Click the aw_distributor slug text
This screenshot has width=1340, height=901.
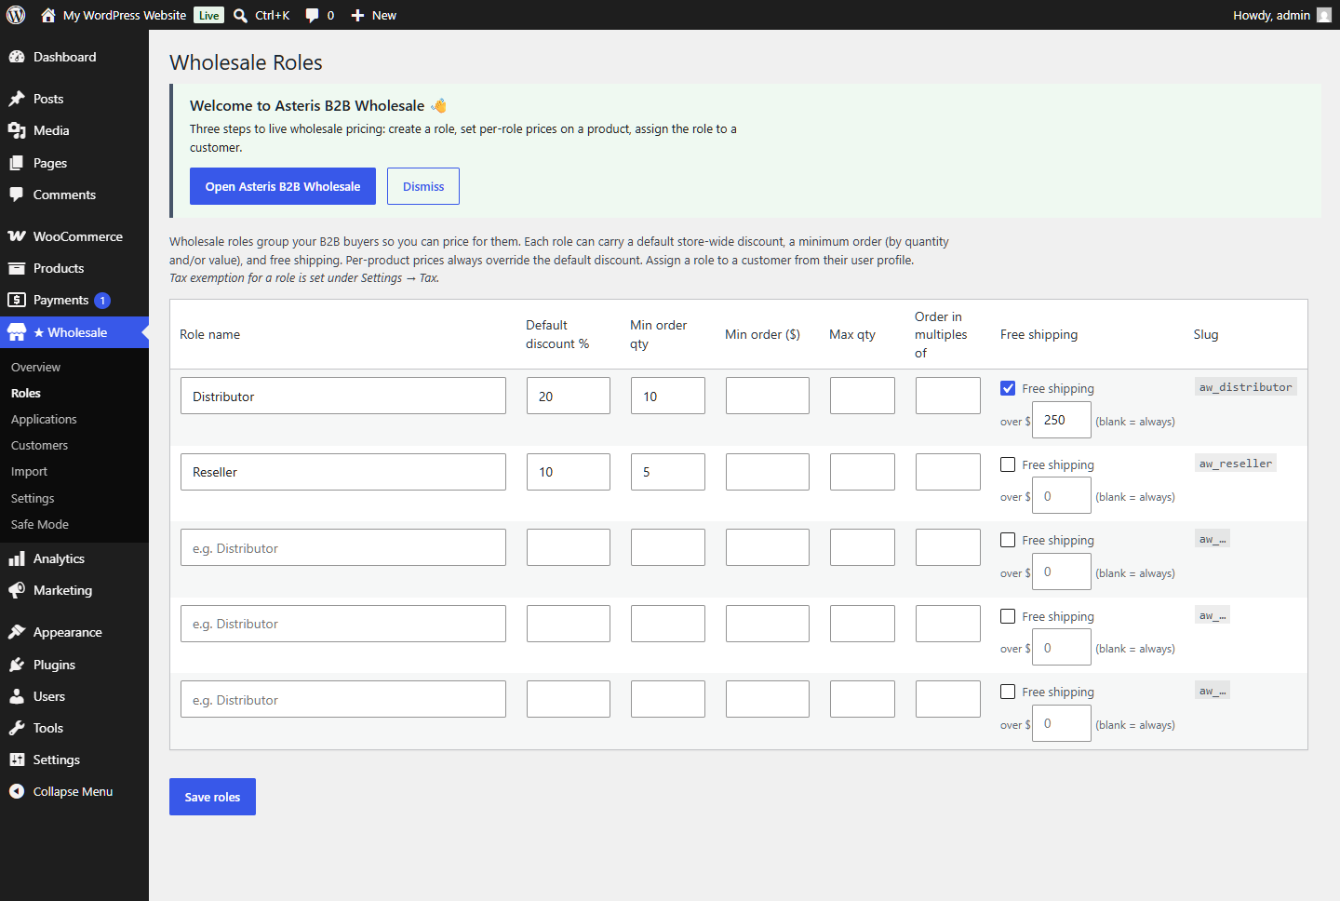pos(1245,387)
